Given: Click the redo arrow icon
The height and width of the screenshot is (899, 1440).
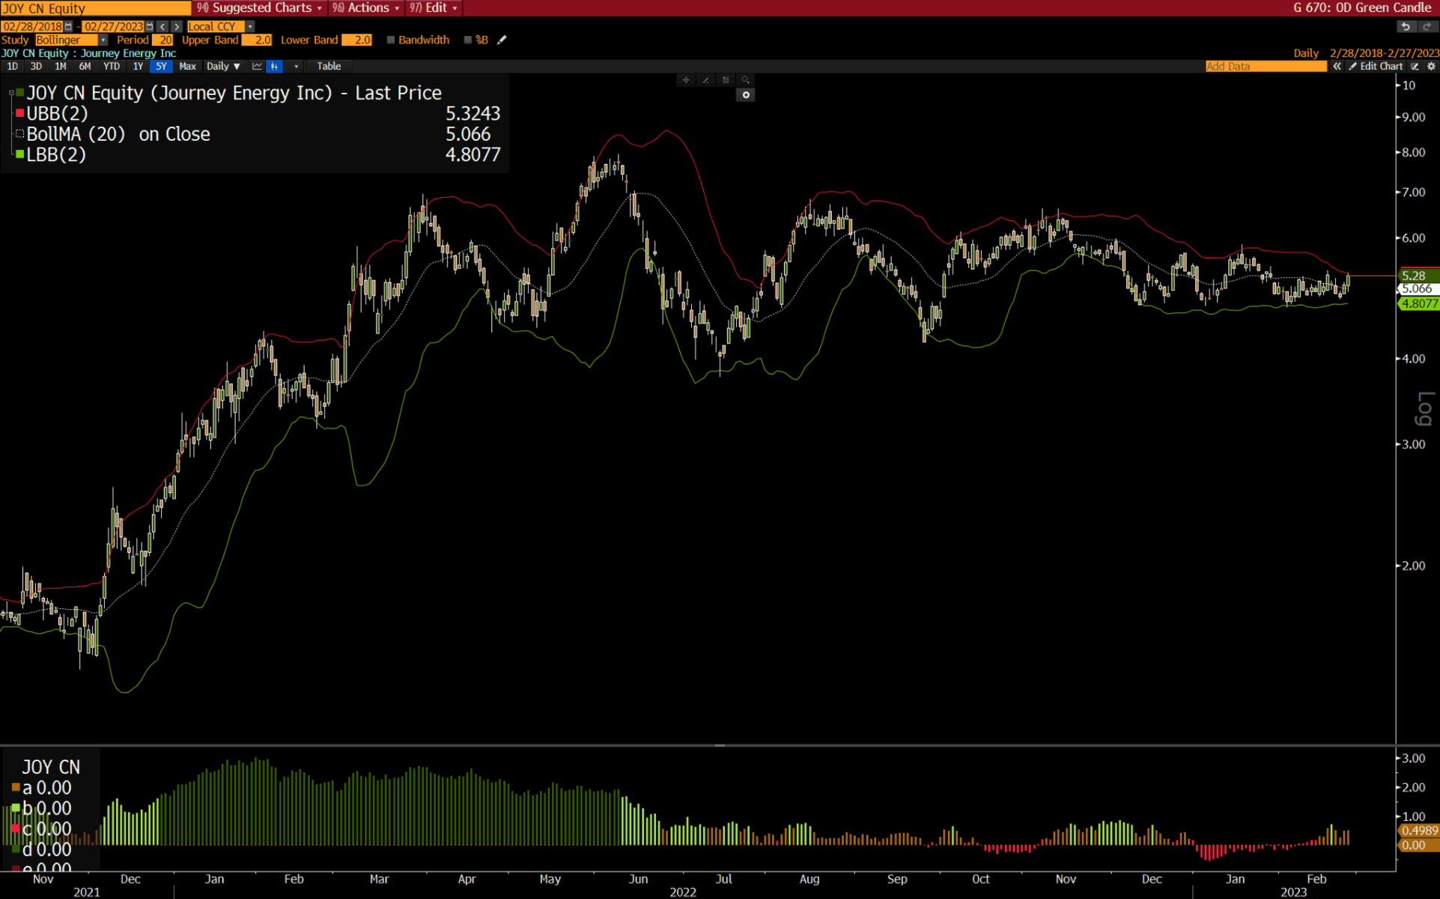Looking at the screenshot, I should click(1427, 26).
